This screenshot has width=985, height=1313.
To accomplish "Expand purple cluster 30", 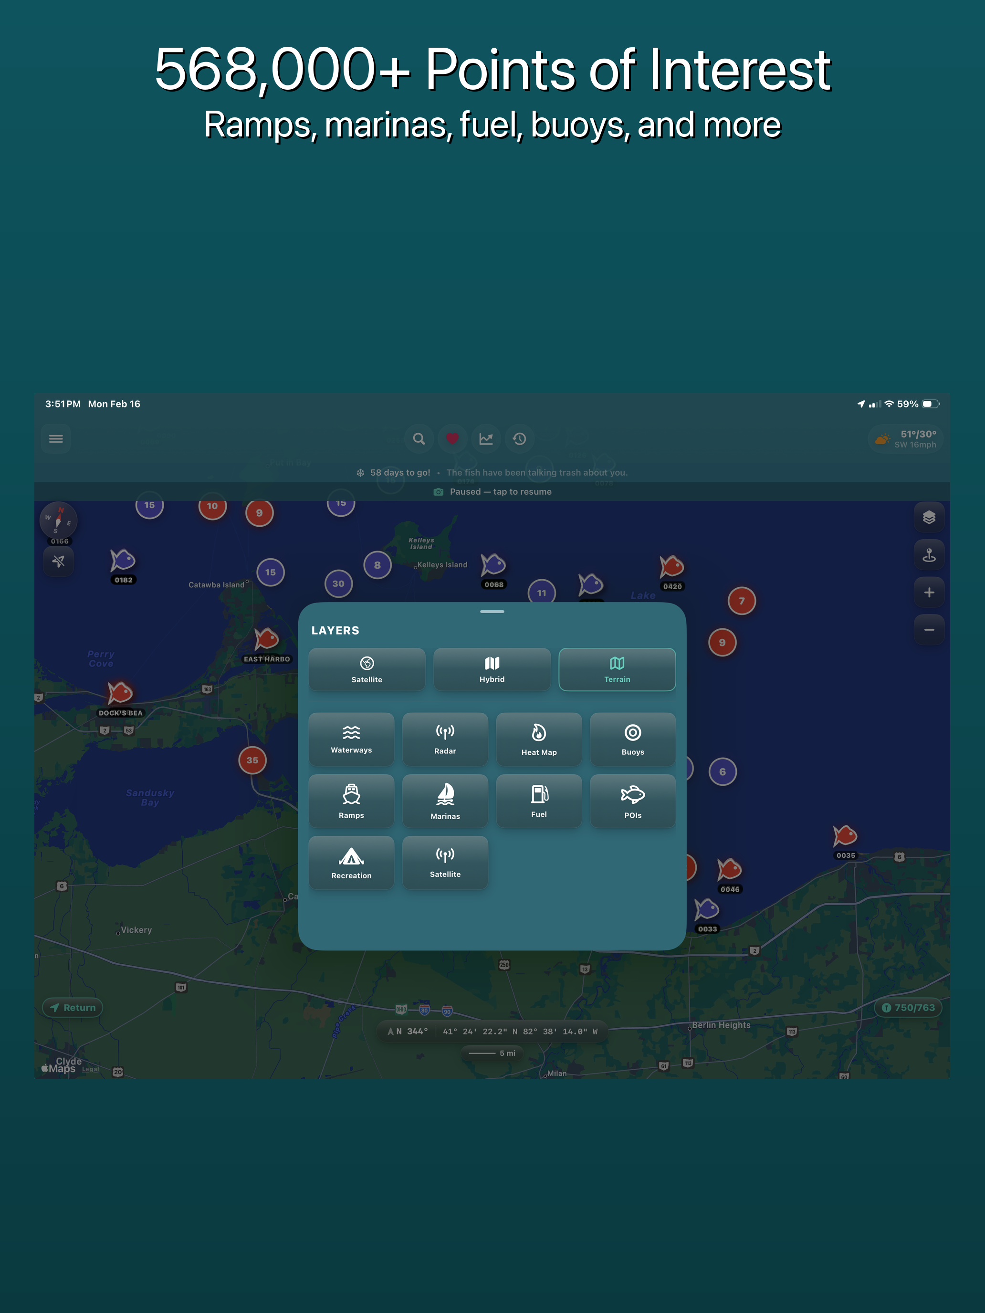I will point(338,584).
